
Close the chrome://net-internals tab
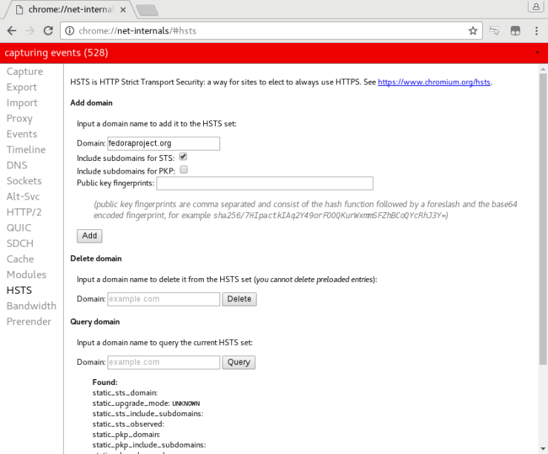point(123,10)
